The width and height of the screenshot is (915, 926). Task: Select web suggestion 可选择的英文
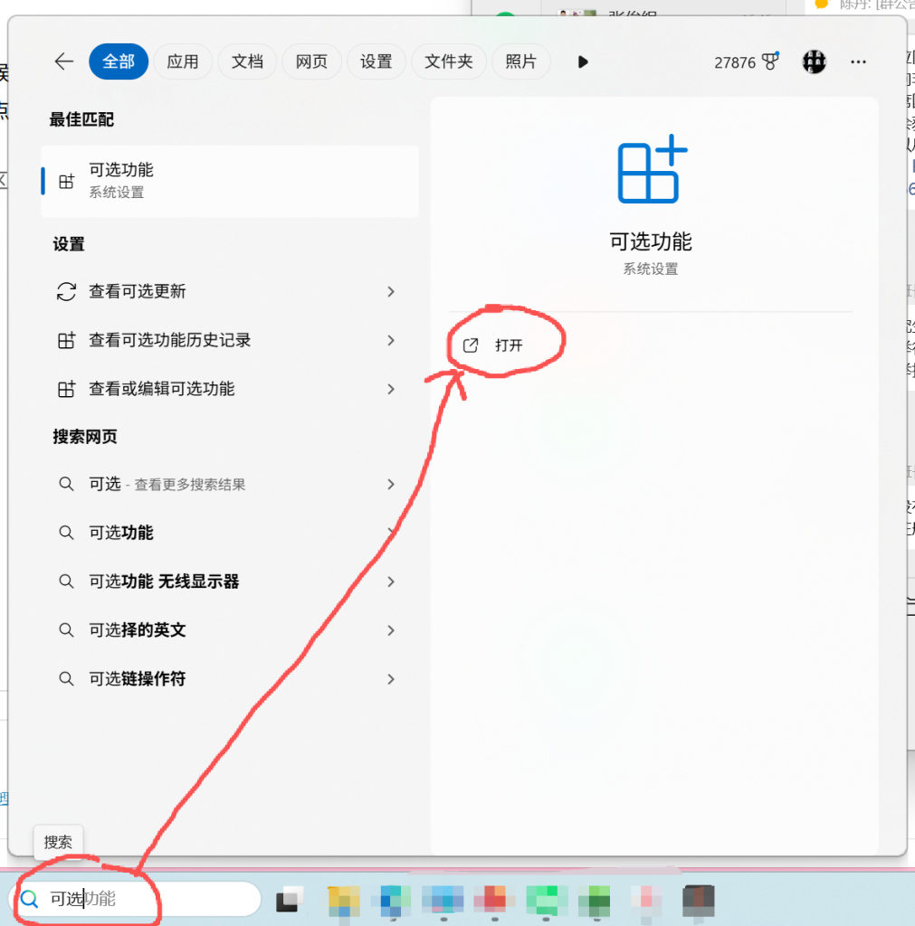click(138, 630)
